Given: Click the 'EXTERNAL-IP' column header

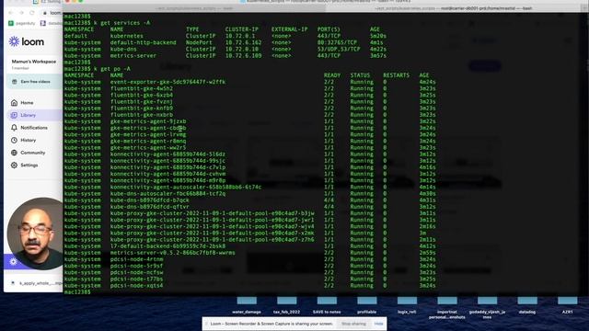Looking at the screenshot, I should click(289, 29).
